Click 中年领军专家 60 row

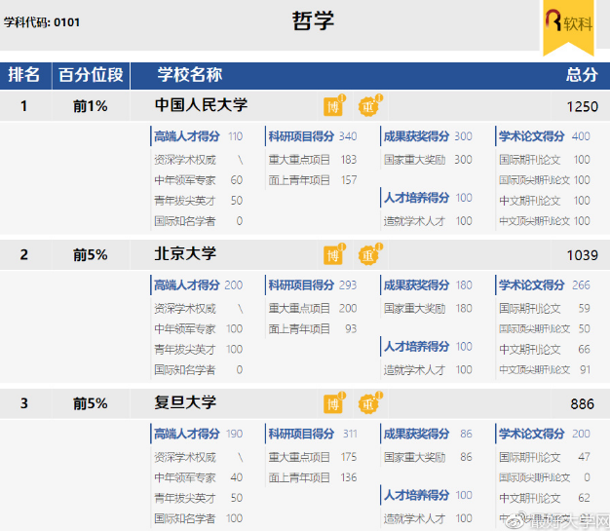pos(199,180)
